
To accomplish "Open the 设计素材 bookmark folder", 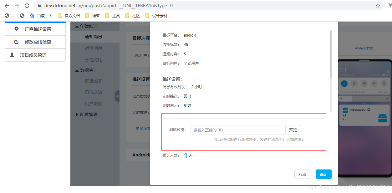I will tap(156, 16).
